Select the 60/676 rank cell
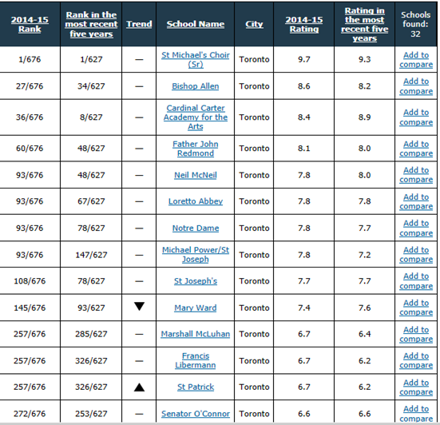The height and width of the screenshot is (425, 440). tap(30, 149)
